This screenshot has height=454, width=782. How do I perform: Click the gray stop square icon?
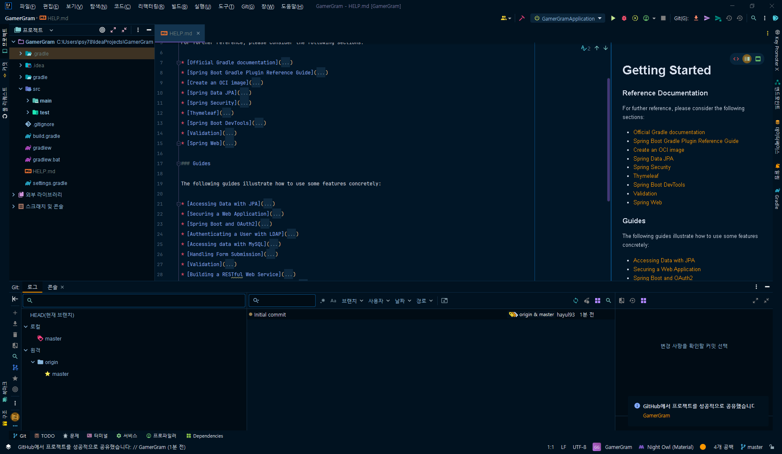point(663,18)
